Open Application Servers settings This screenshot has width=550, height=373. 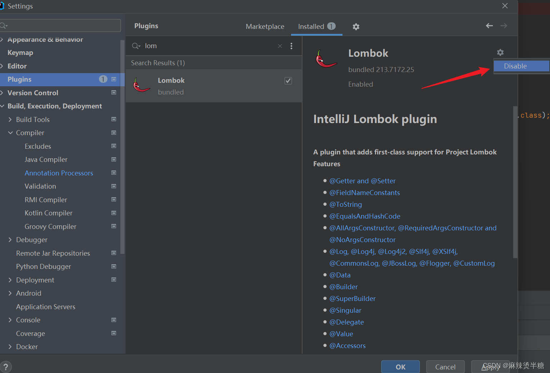(x=46, y=307)
